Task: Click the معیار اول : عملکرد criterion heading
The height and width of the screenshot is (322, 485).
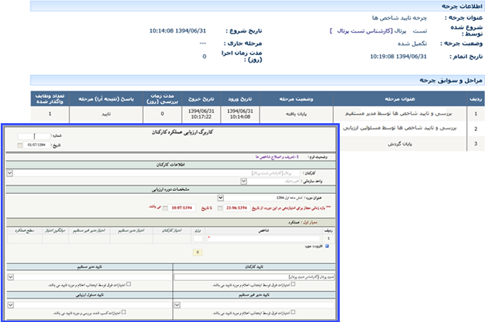Action: point(303,223)
